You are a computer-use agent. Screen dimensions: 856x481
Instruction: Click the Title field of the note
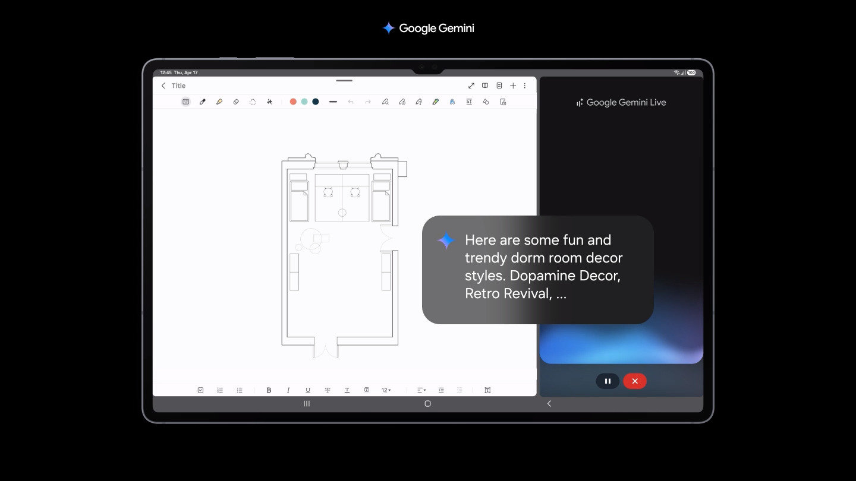click(x=179, y=86)
